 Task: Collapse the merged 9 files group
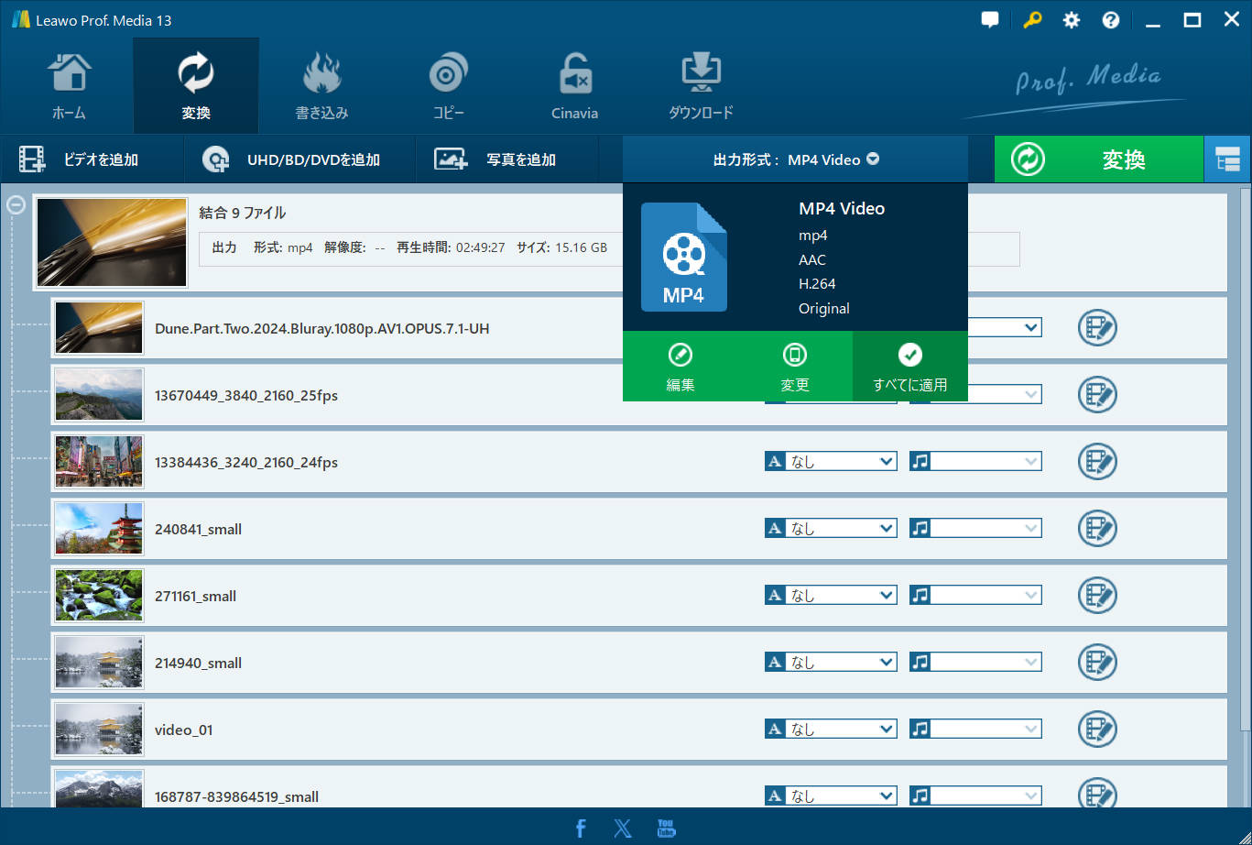tap(16, 205)
